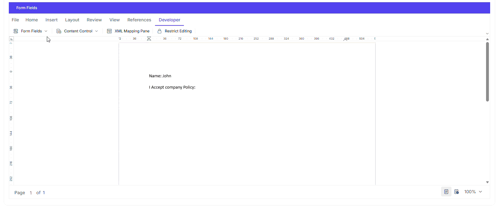Click on "I Accept company Policy:" text

coord(172,87)
